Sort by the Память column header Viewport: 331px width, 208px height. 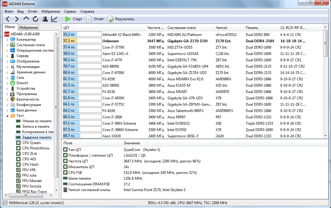261,28
